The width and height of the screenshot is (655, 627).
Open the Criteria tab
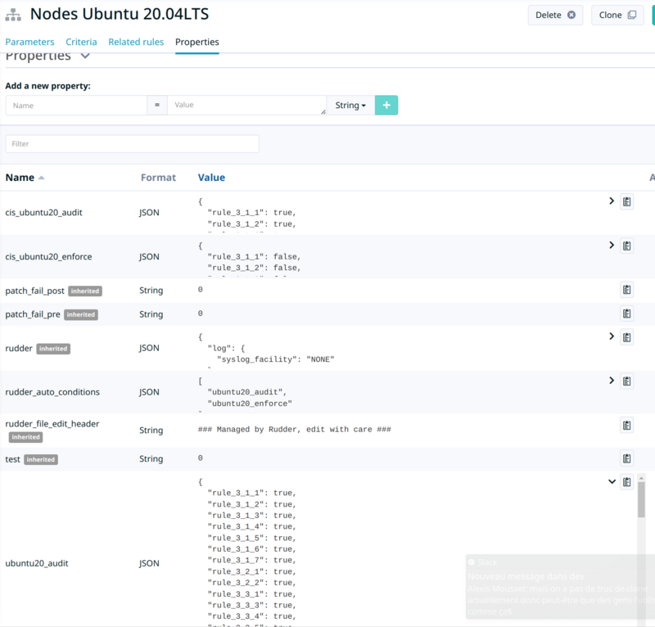click(81, 42)
